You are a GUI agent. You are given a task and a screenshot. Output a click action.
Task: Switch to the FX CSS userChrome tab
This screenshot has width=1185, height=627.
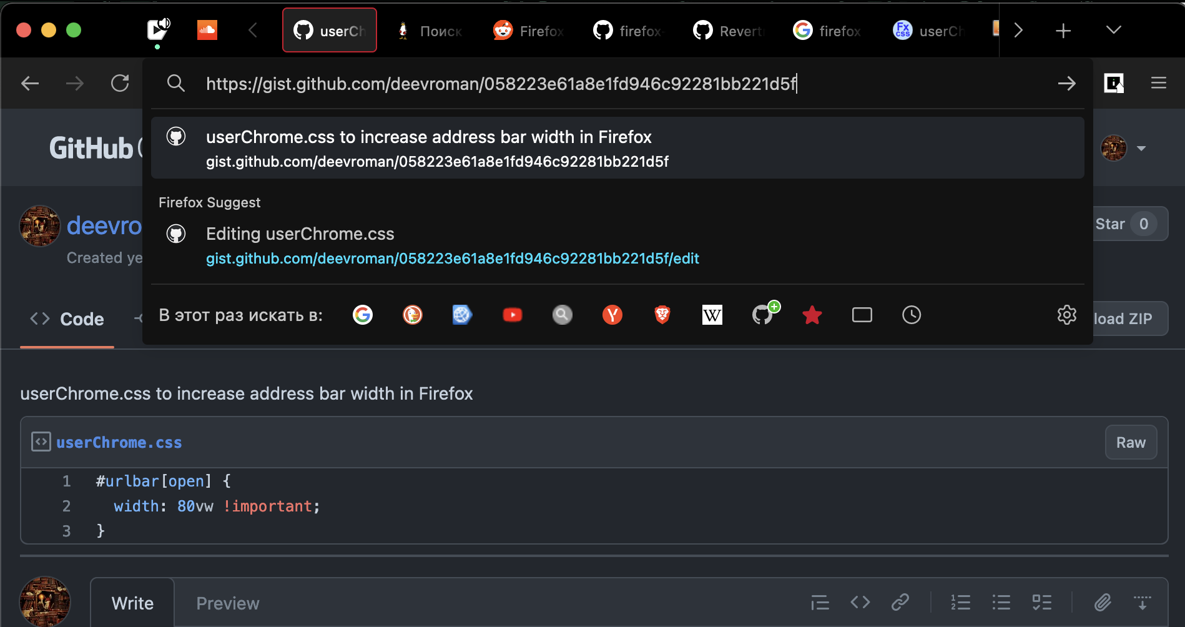pyautogui.click(x=928, y=30)
